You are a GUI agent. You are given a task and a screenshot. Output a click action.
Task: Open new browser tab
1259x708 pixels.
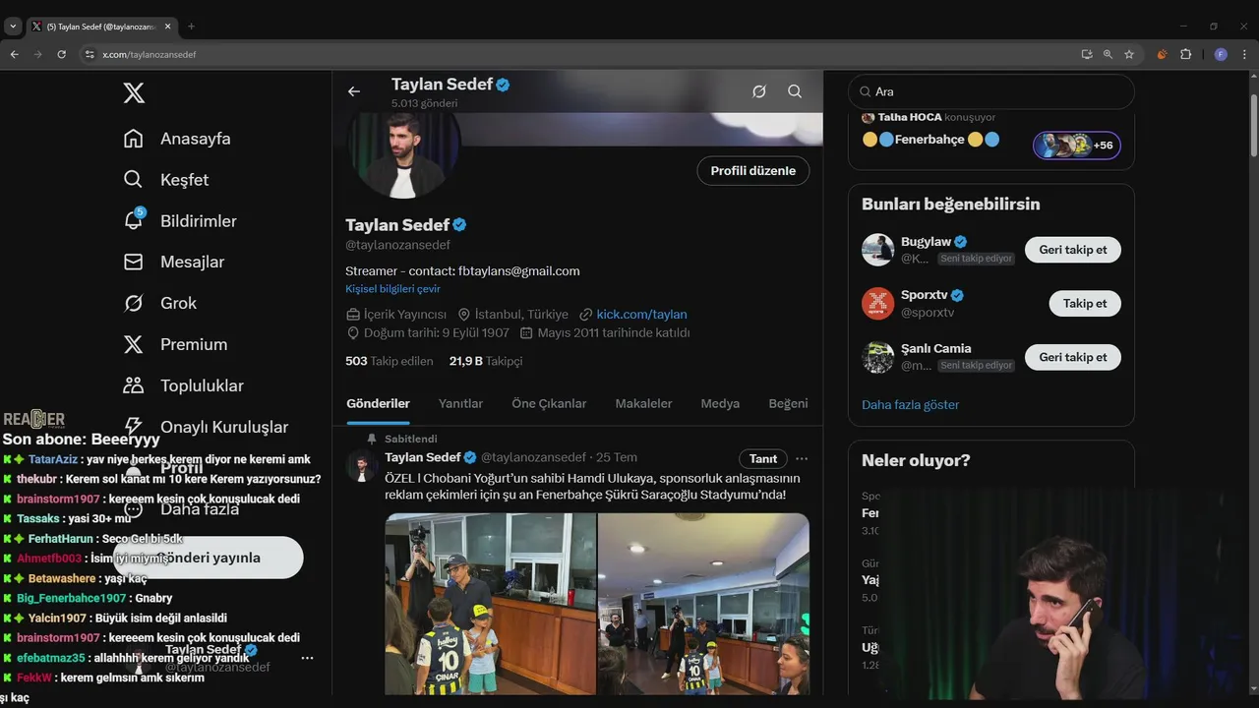pyautogui.click(x=191, y=27)
